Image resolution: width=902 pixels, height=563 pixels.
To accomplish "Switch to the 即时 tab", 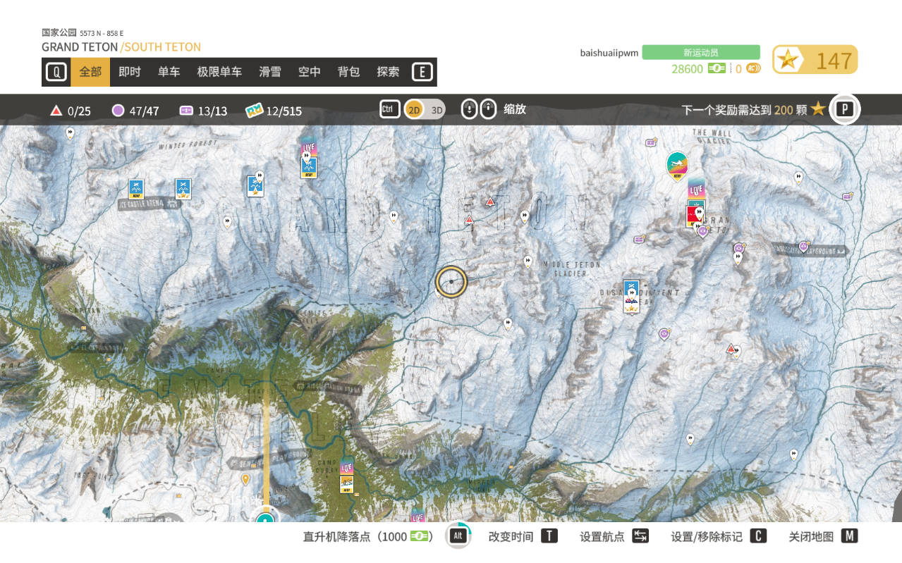I will point(130,72).
